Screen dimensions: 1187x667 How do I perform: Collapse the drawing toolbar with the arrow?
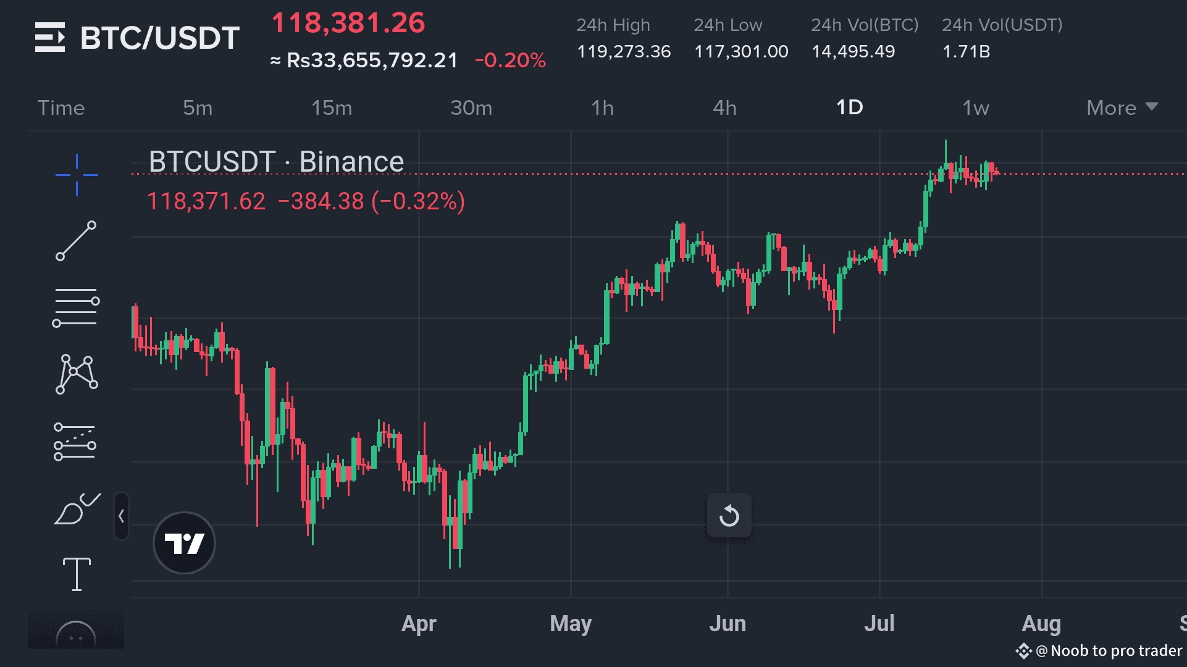[122, 516]
